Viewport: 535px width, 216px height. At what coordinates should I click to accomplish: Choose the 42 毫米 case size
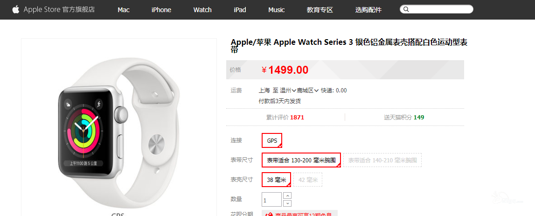tap(308, 180)
